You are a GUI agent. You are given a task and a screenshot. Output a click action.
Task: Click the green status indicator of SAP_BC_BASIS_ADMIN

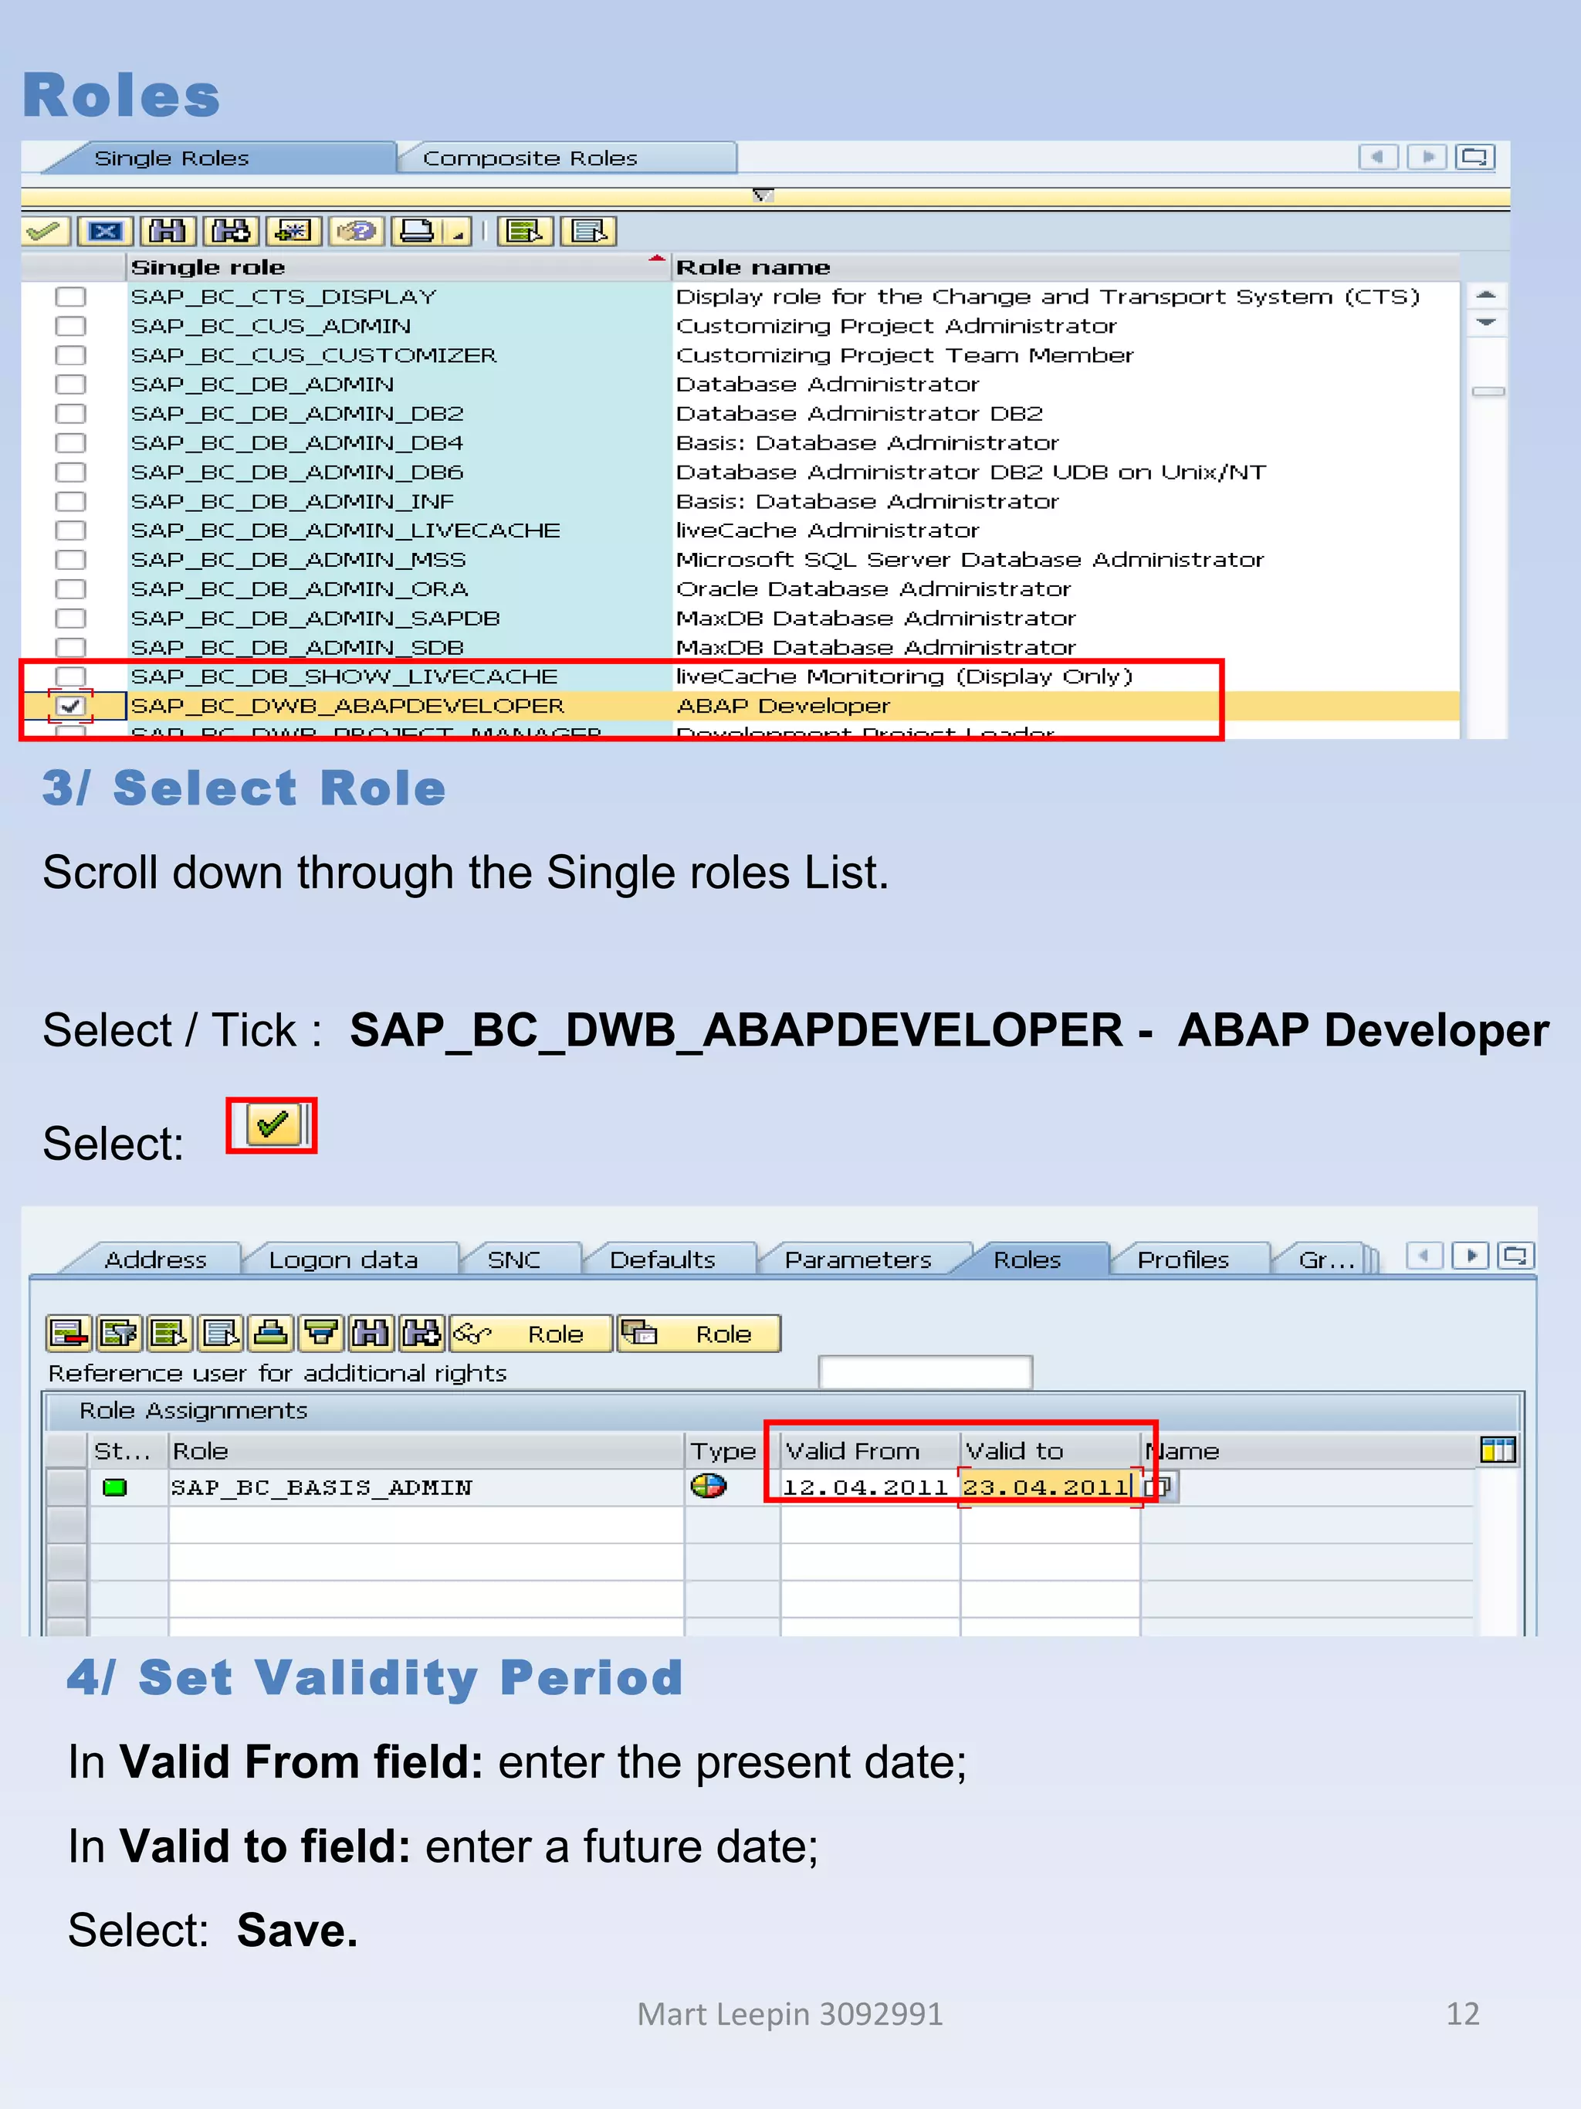(x=114, y=1487)
